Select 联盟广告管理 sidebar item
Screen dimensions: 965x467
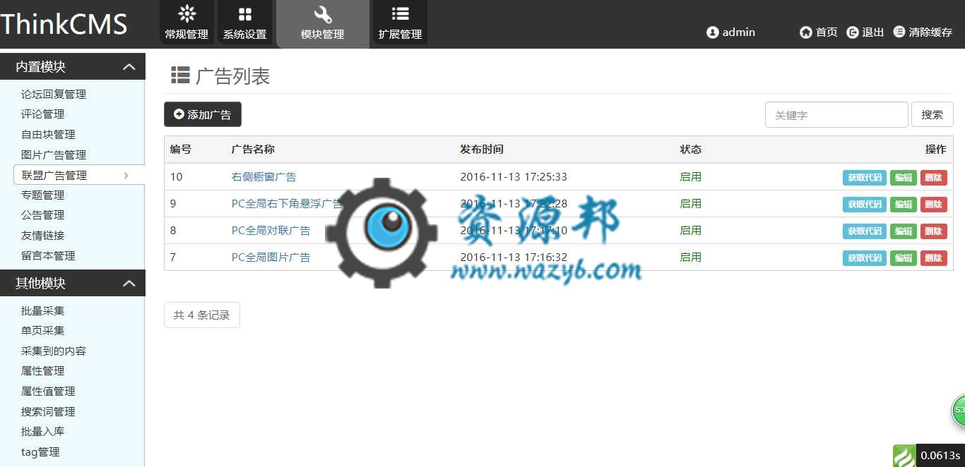point(79,175)
